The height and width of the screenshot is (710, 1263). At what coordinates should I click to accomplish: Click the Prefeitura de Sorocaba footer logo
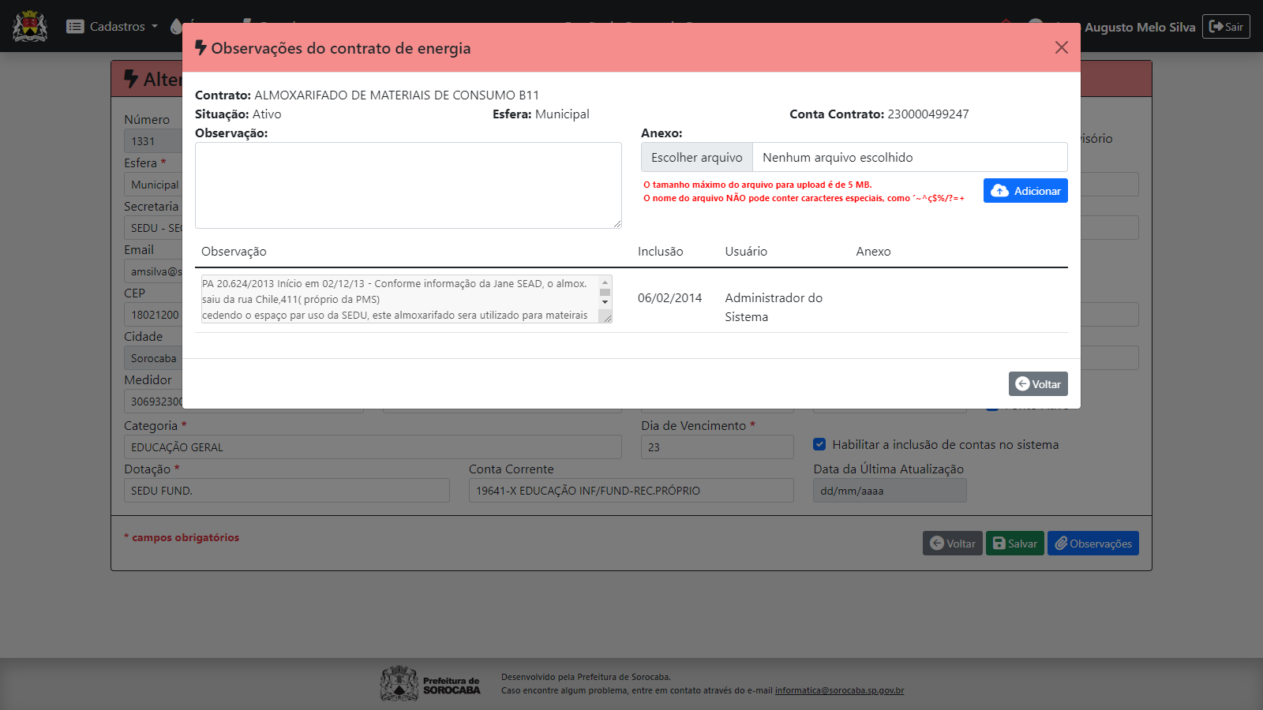pyautogui.click(x=430, y=683)
